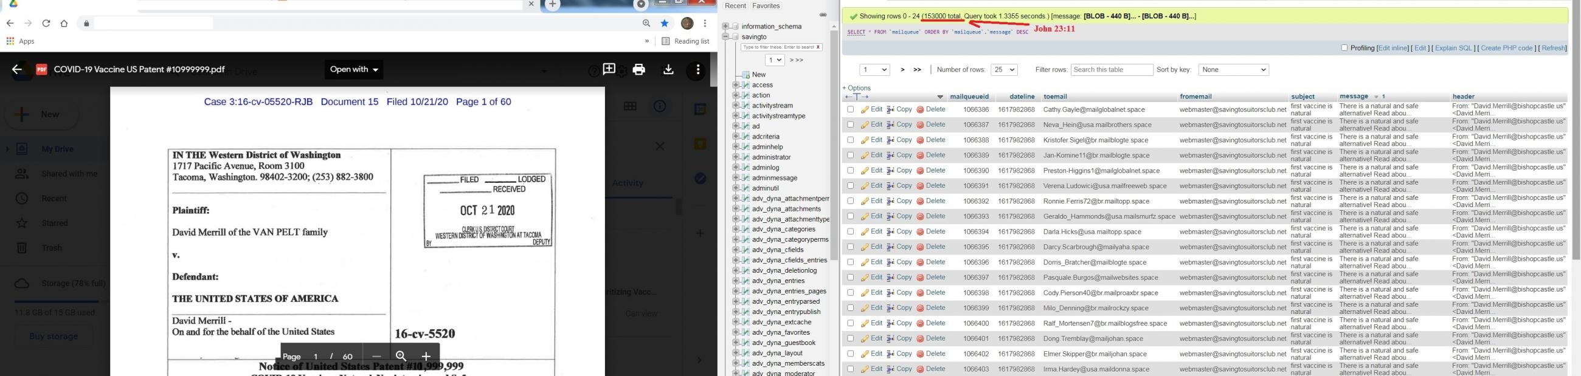The width and height of the screenshot is (1581, 376).
Task: Toggle the Profiling checkbox
Action: [1344, 48]
